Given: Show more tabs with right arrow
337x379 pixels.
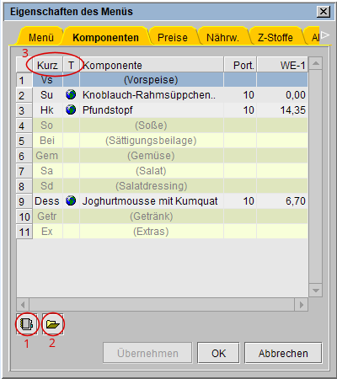Looking at the screenshot, I should pyautogui.click(x=325, y=35).
